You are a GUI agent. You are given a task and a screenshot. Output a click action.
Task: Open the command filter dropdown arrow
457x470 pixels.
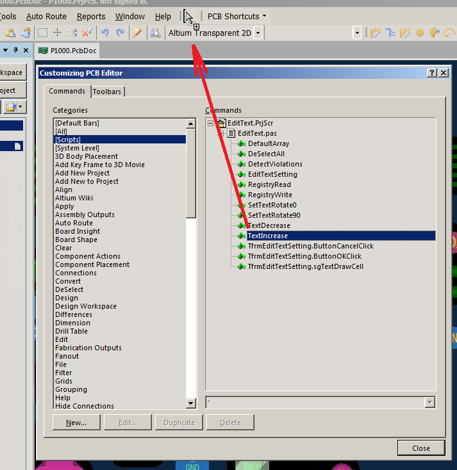(x=429, y=402)
